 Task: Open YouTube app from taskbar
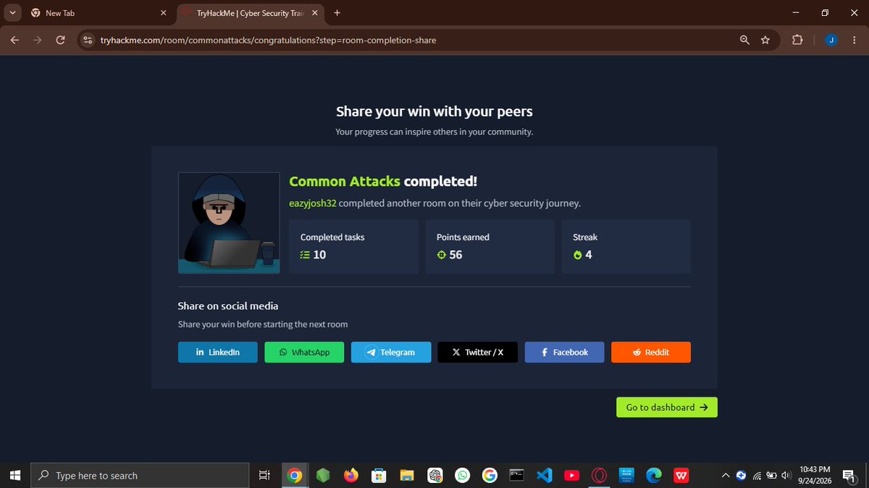(x=571, y=476)
